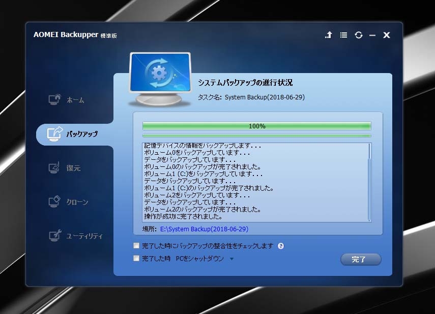Click the log list vertical scrollbar
Viewport: 435px width, 314px height.
click(369, 182)
